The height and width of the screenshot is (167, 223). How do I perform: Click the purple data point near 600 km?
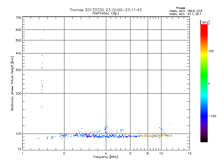44,31
